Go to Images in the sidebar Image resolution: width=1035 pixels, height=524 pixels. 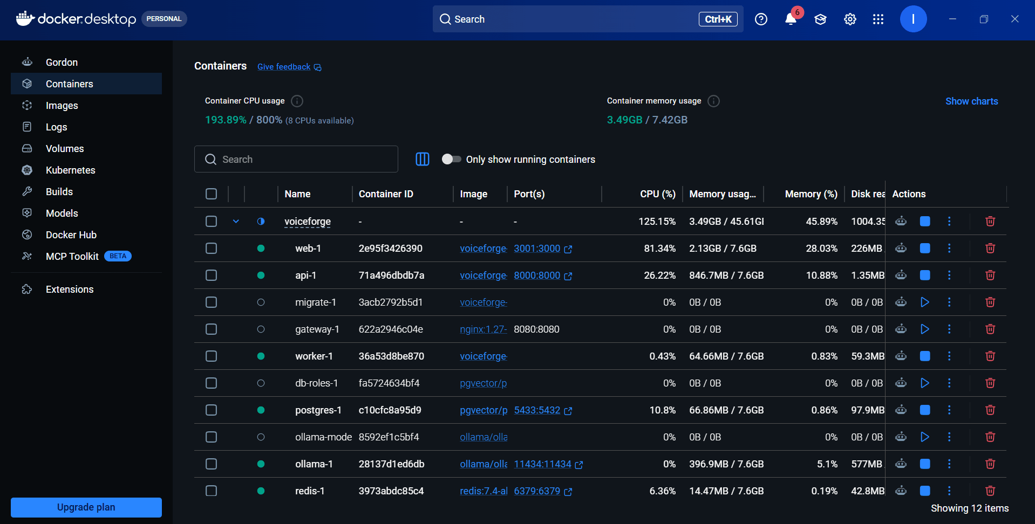pos(86,105)
